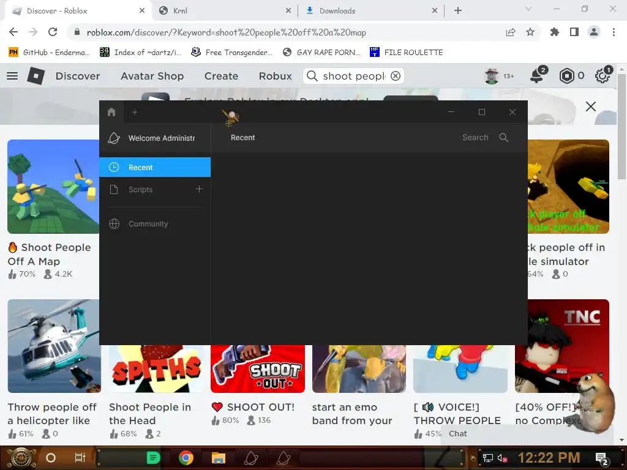Open Shoot People Off A Map thumbnail

coord(53,187)
